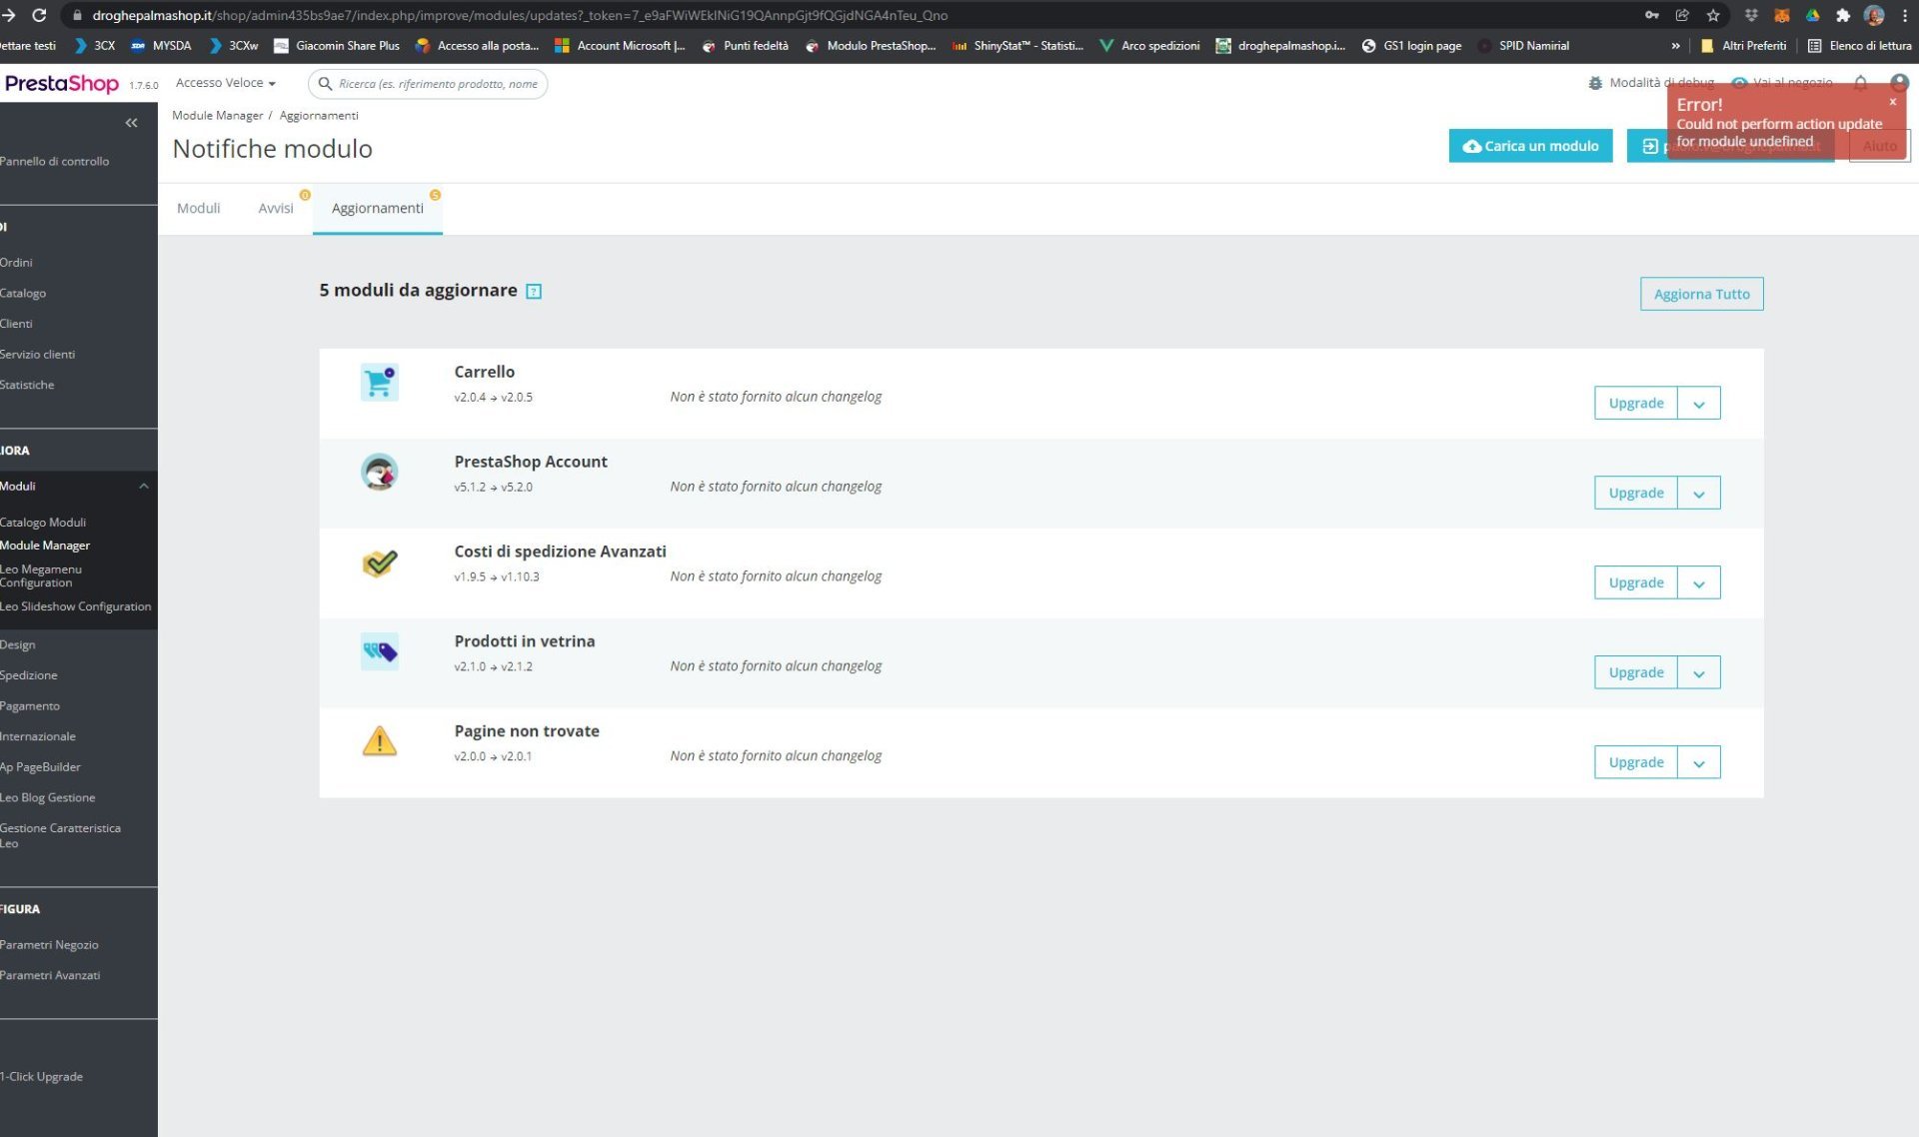
Task: Open Catalogo Moduli in the sidebar
Action: [43, 523]
